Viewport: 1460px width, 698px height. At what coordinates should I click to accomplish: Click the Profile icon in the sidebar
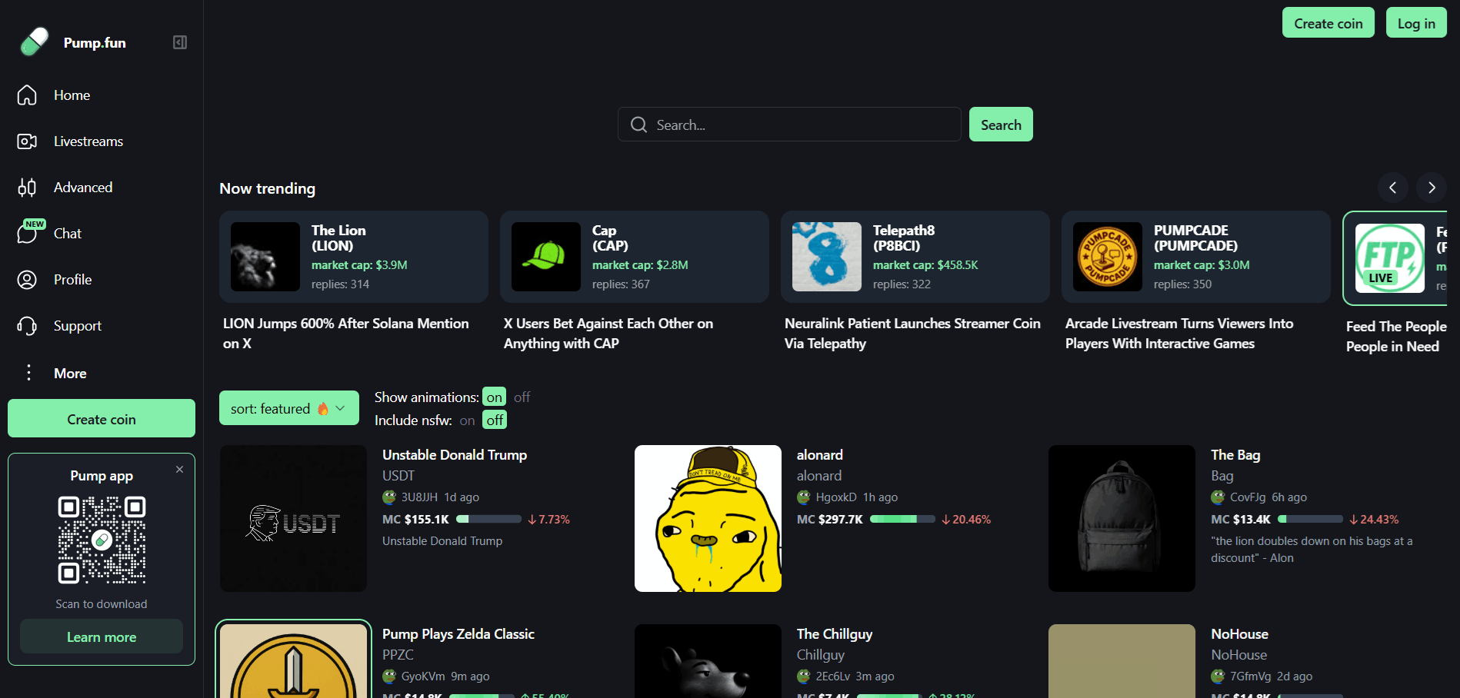(x=27, y=279)
